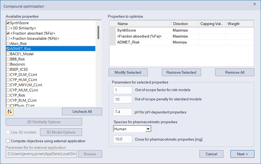Image resolution: width=261 pixels, height=164 pixels.
Task: Check the CYP_RLM_CLint checkbox
Action: click(x=8, y=100)
